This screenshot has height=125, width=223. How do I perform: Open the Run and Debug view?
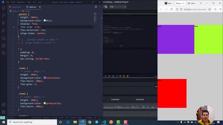pos(3,30)
